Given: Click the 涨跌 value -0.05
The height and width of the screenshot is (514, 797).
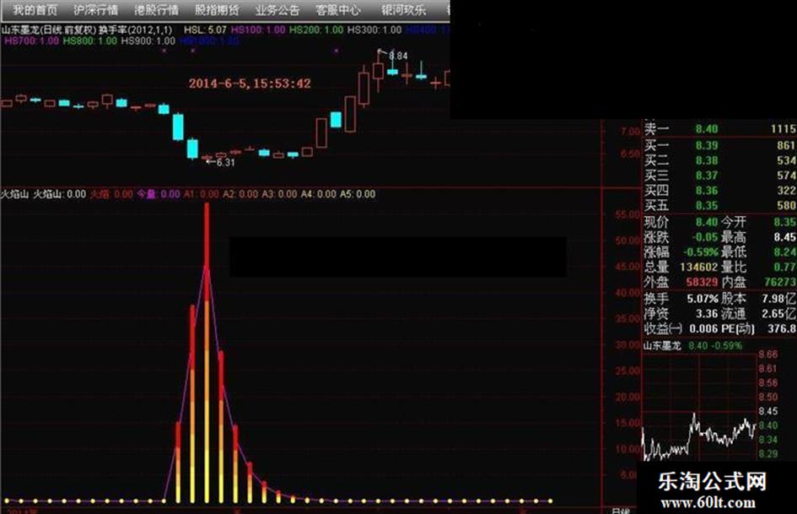Looking at the screenshot, I should coord(705,237).
